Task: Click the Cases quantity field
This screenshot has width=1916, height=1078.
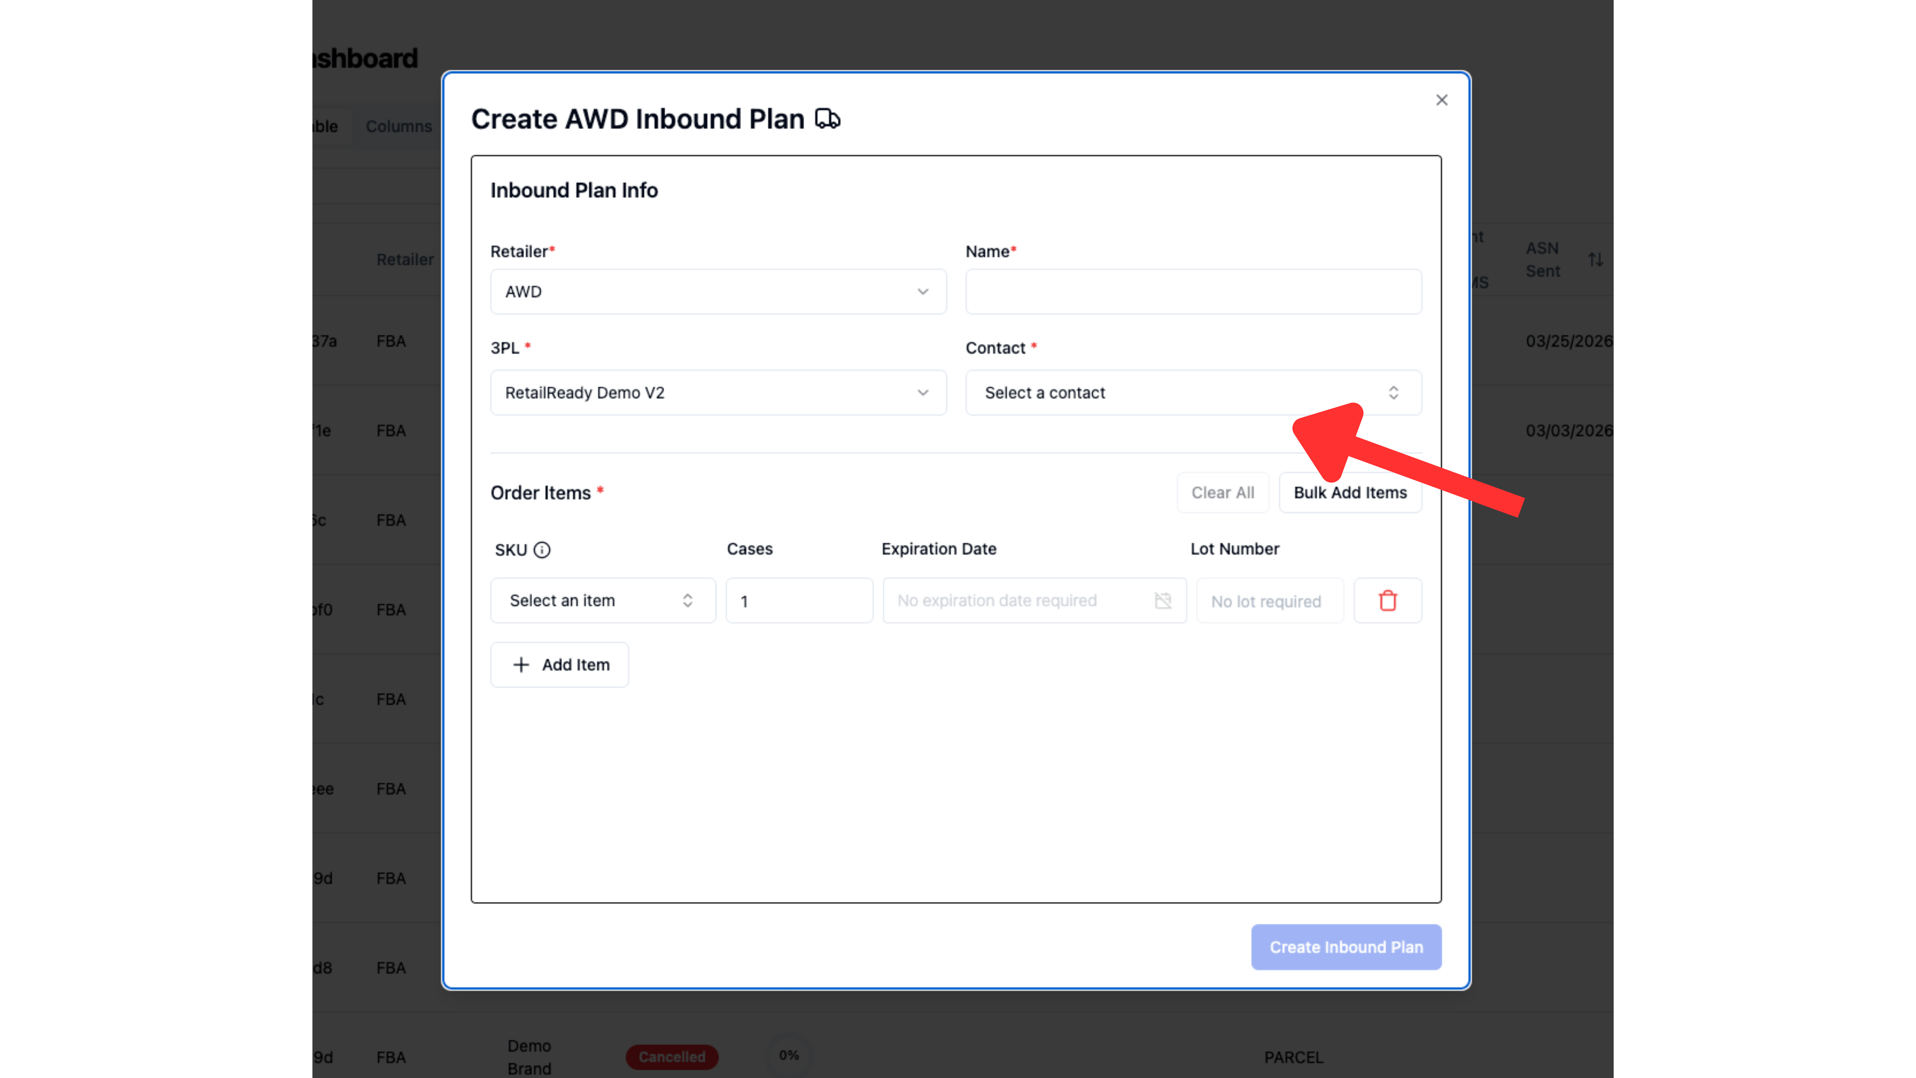Action: [x=799, y=600]
